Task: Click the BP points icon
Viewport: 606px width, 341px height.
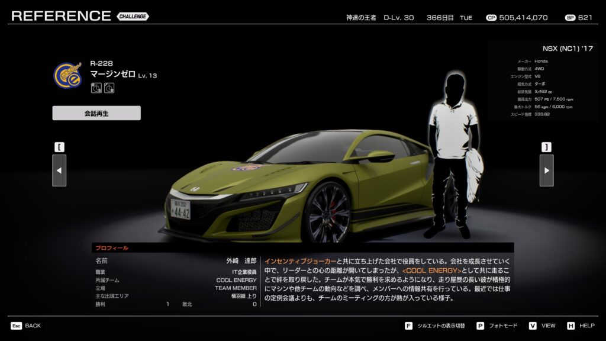Action: tap(570, 18)
